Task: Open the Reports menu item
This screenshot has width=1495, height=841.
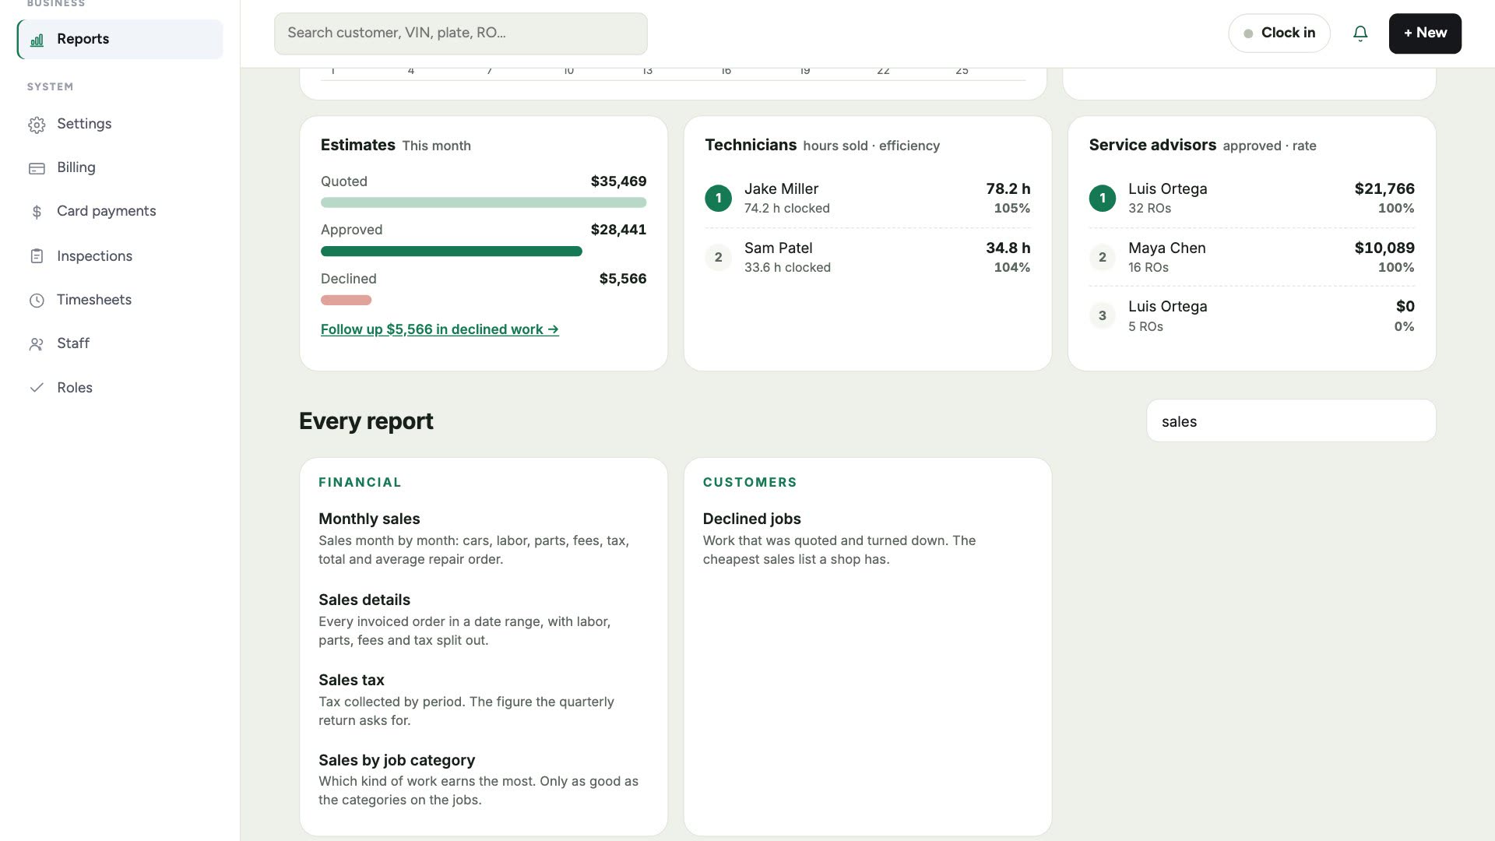Action: 120,39
